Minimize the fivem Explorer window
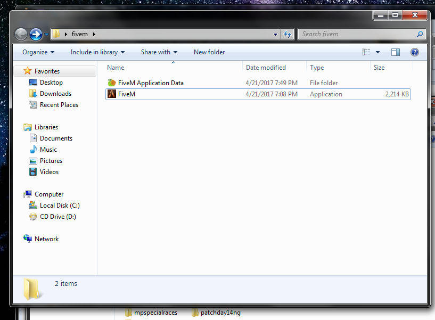Screen dimensions: 435x320 click(381, 15)
